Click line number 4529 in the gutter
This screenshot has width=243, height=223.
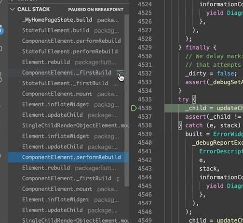pos(145,48)
